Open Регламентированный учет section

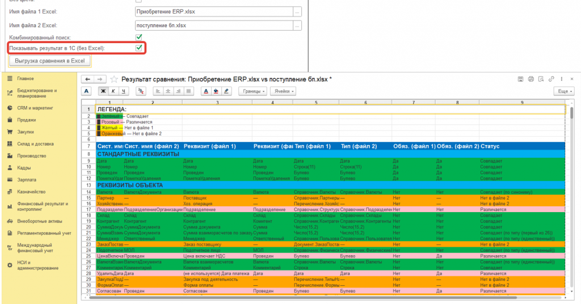pos(44,233)
